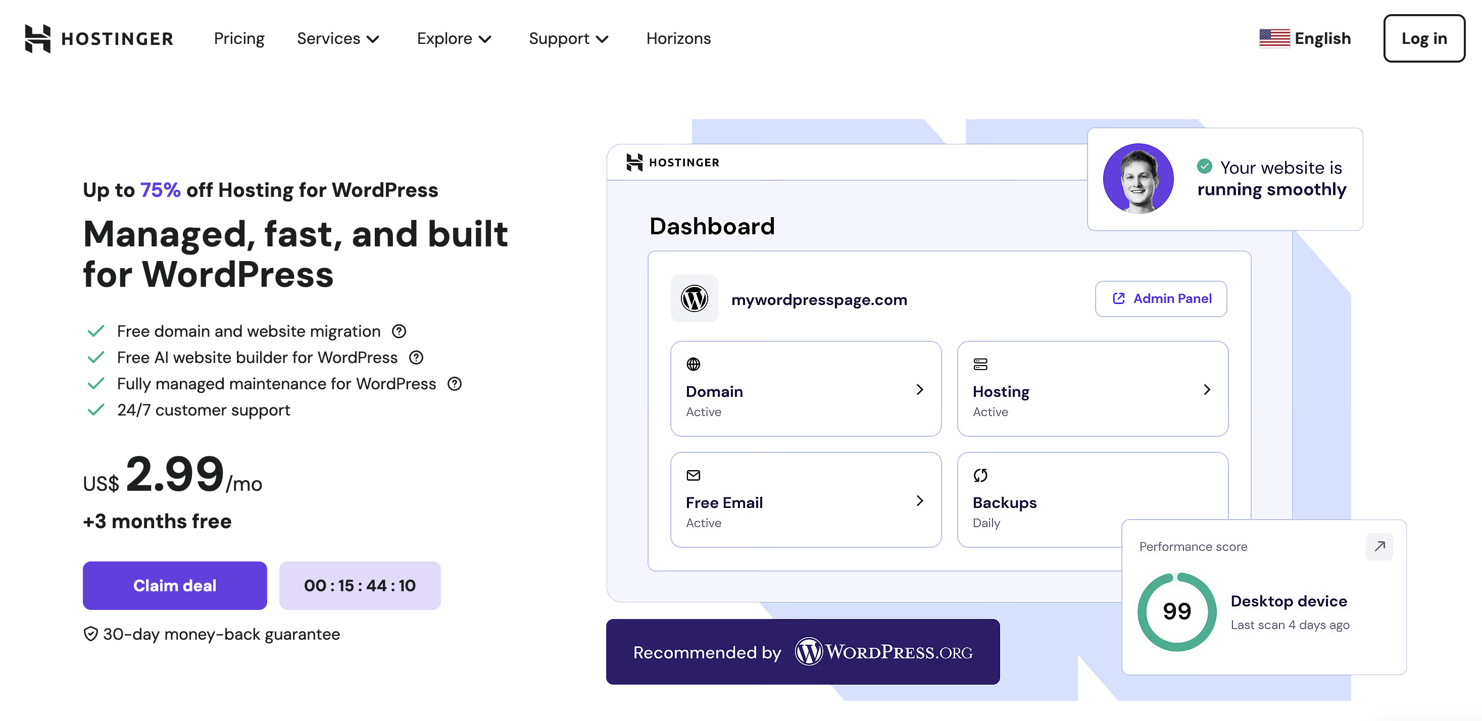Image resolution: width=1482 pixels, height=721 pixels.
Task: Click the '75%' discount text
Action: click(160, 190)
